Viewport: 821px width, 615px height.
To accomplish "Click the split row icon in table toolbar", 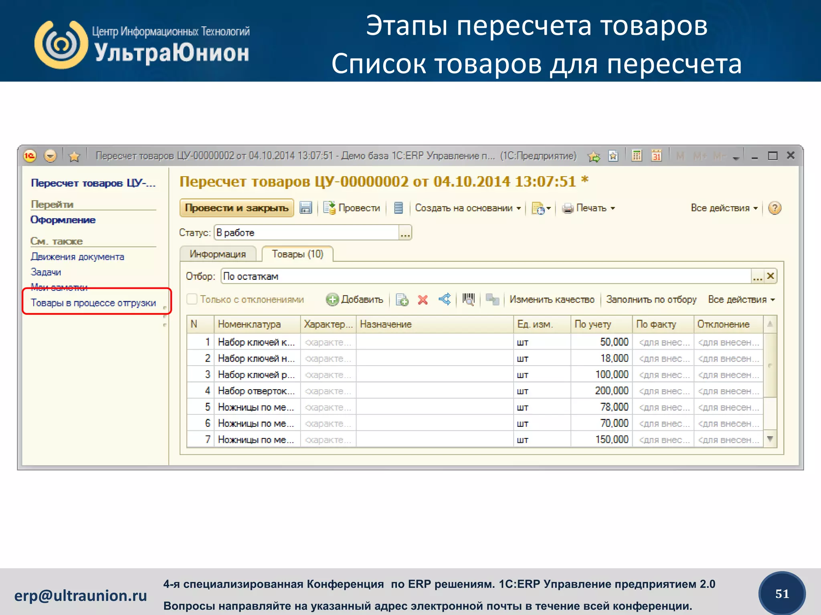I will (x=492, y=299).
